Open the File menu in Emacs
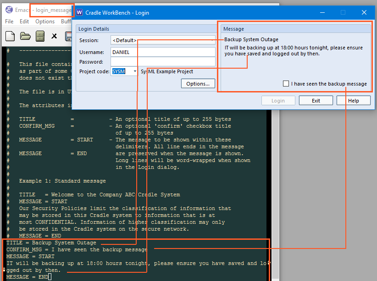The image size is (377, 281). [9, 22]
